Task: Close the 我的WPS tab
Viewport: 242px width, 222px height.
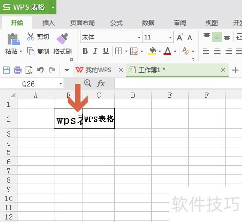Action: click(120, 70)
